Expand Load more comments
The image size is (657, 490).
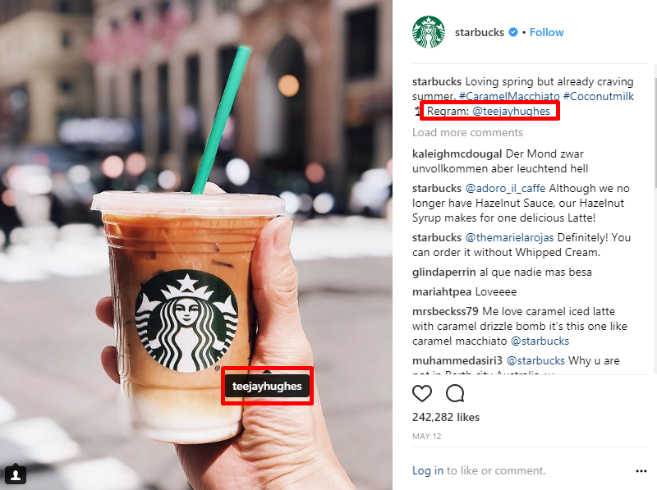point(467,133)
